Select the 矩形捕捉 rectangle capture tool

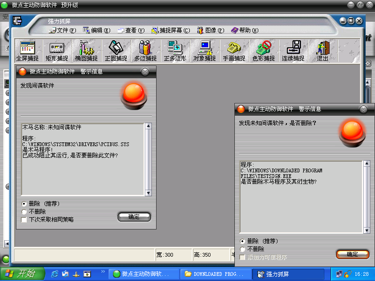point(57,51)
